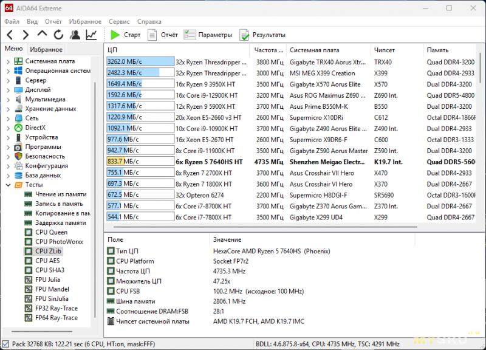The width and height of the screenshot is (486, 350).
Task: Open the Избранное menu in menu bar
Action: [x=85, y=21]
